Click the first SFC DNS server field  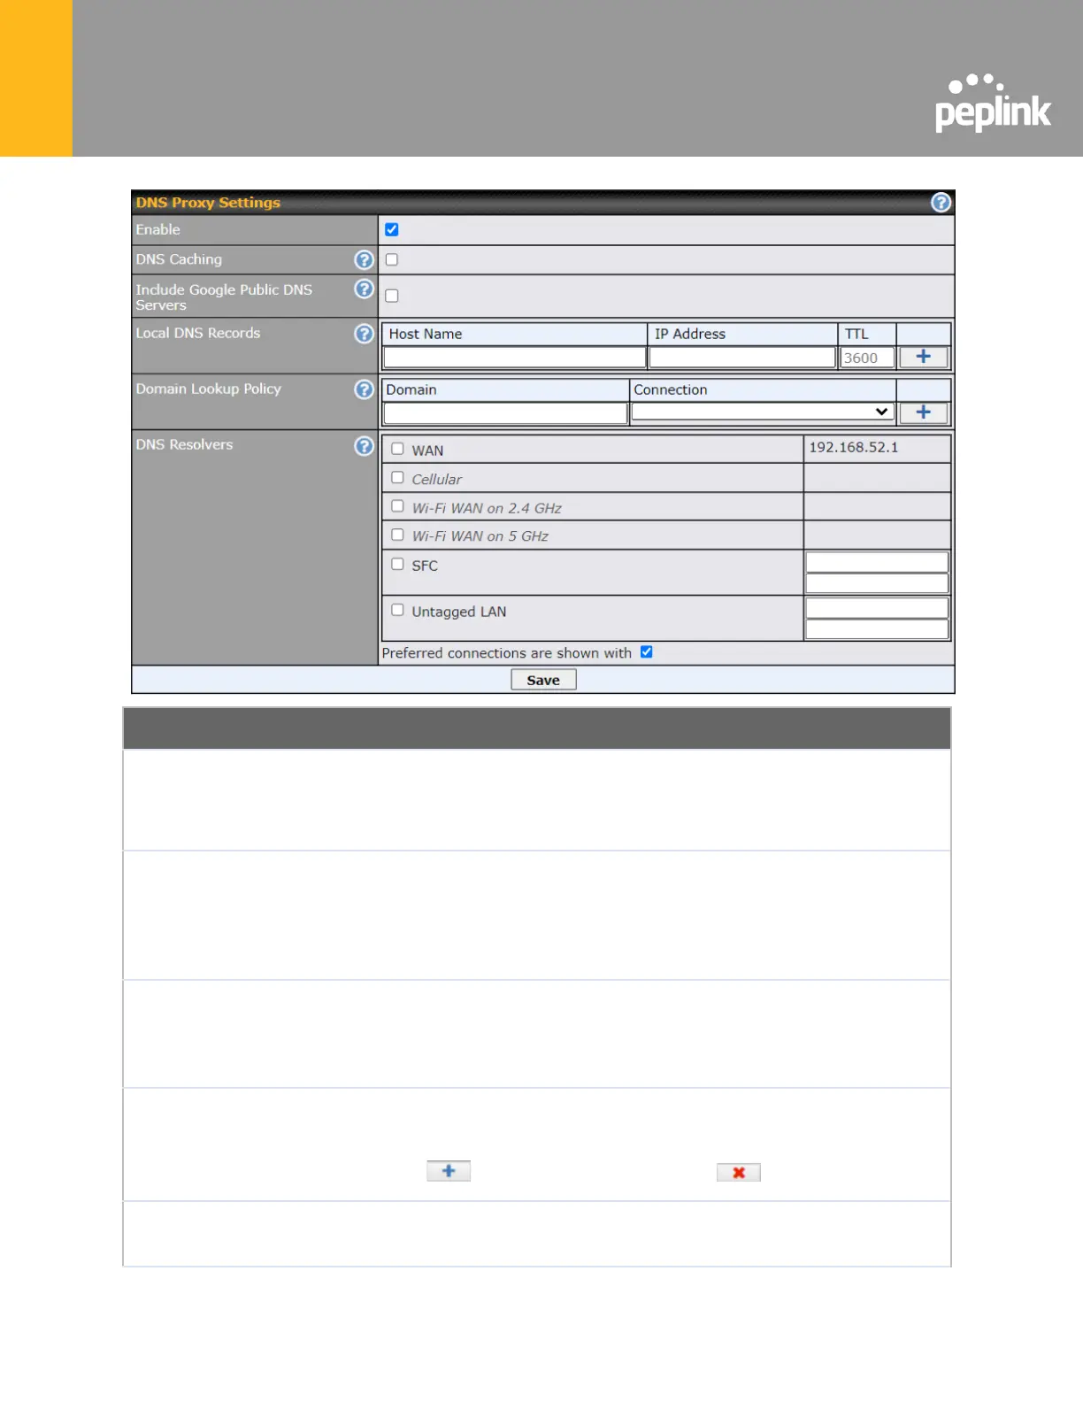877,562
